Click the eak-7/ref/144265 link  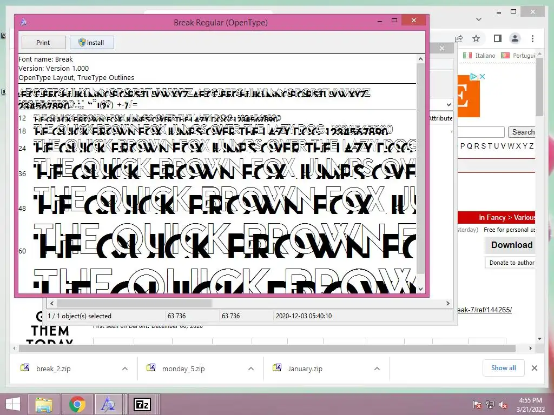pyautogui.click(x=484, y=310)
